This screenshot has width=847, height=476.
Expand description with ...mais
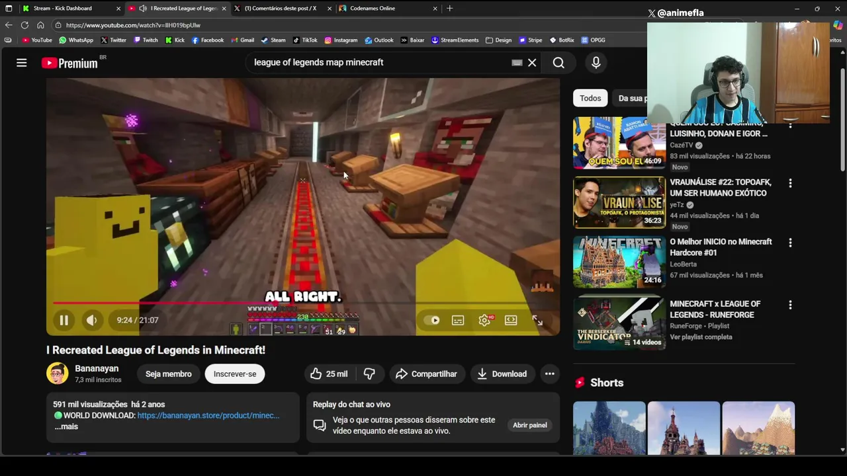[x=66, y=427]
